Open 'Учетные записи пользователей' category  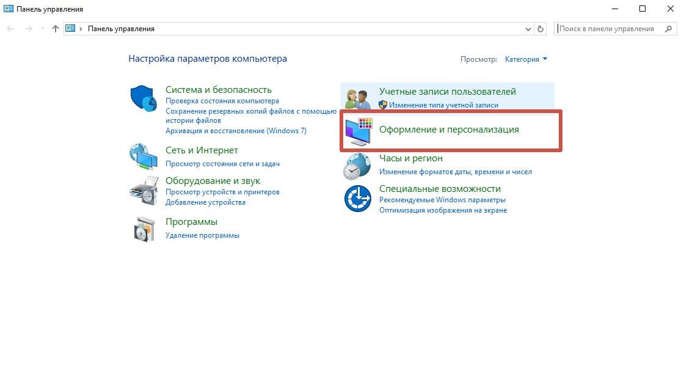448,92
